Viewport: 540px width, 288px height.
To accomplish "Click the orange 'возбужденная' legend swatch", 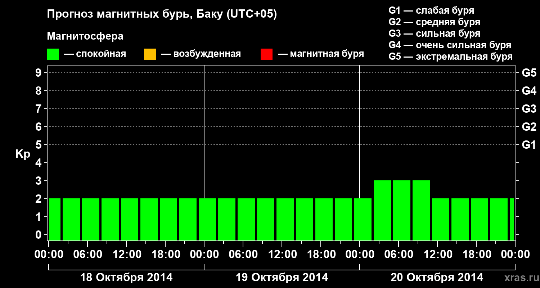I will pos(150,54).
